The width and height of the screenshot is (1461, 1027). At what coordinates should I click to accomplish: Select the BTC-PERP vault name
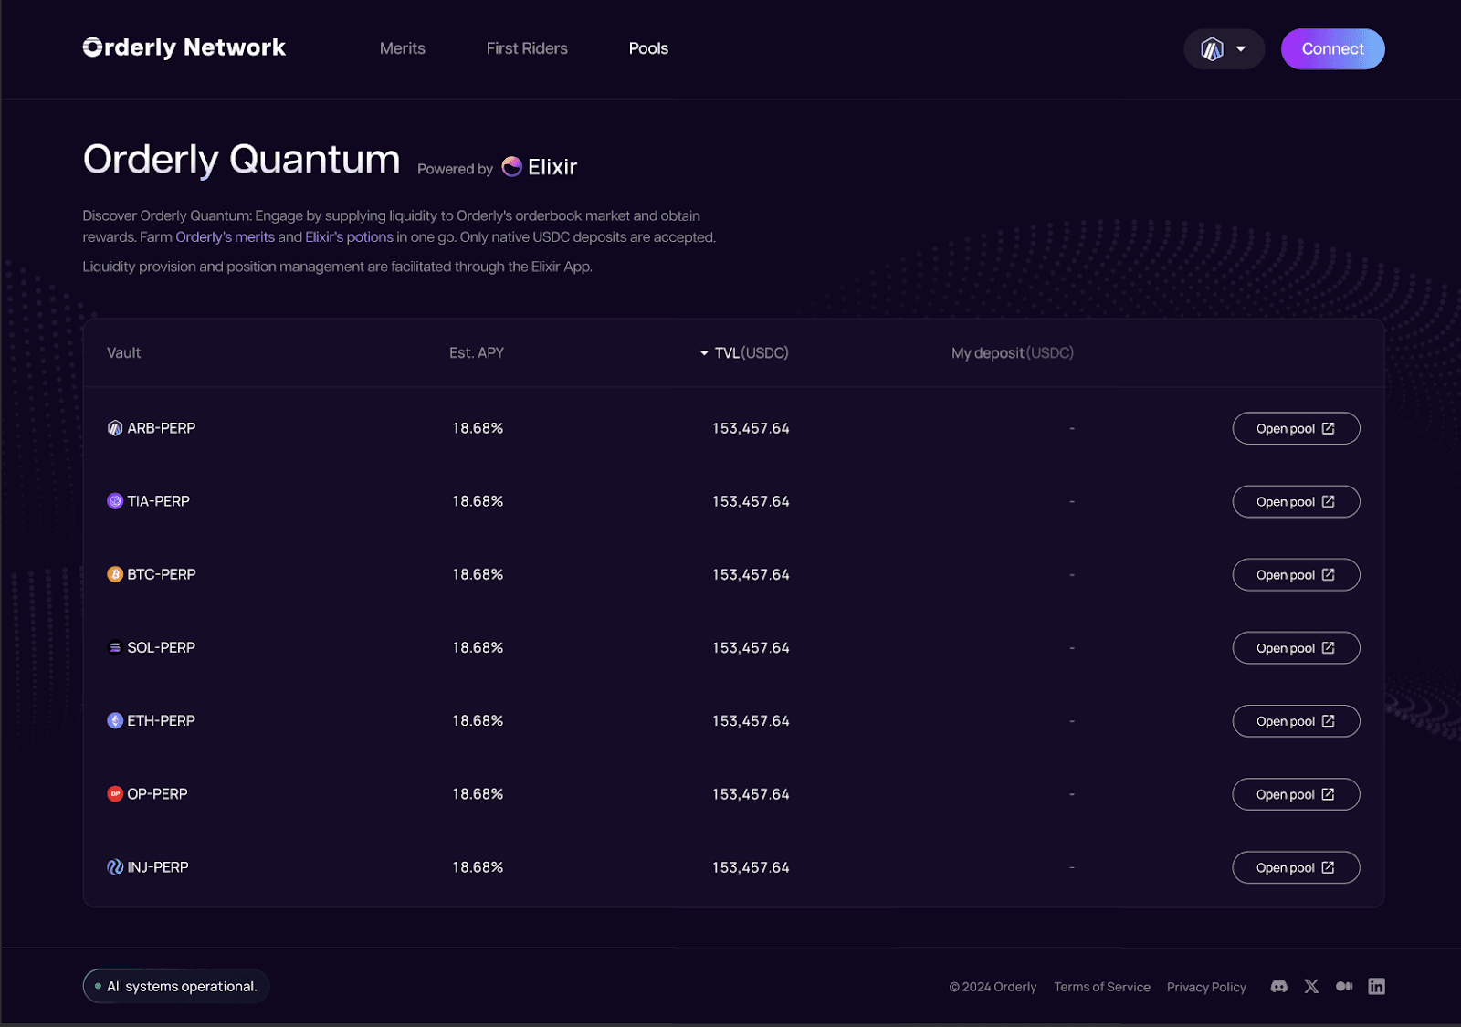tap(162, 574)
